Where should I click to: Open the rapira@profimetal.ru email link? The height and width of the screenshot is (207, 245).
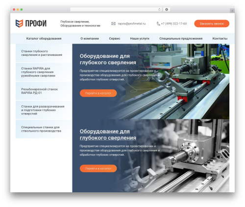[x=132, y=23]
